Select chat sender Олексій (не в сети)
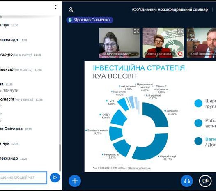Screen dimensions: 216x191 16,69
